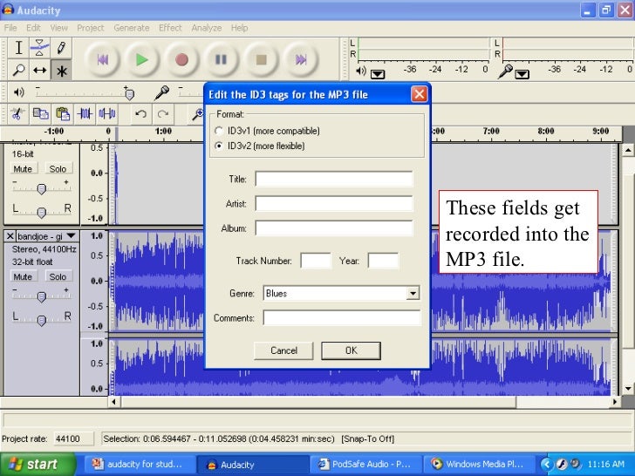Click the input meter microphone icon

[x=505, y=71]
